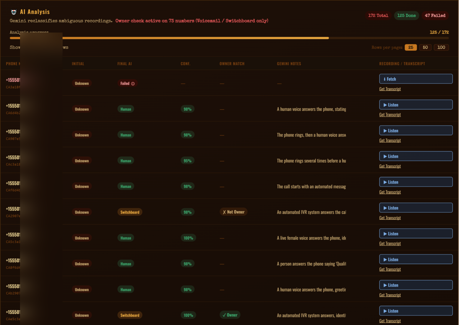Click note 'The phone rings, then a human voice'
The height and width of the screenshot is (325, 459).
click(311, 135)
